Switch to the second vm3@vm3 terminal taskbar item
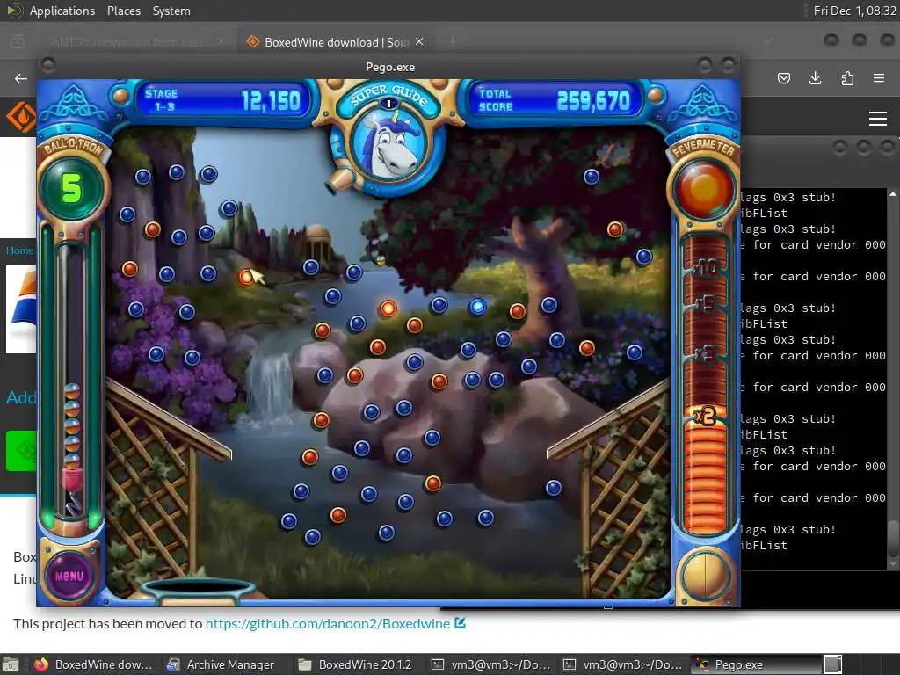Screen dimensions: 900x675 [622, 664]
